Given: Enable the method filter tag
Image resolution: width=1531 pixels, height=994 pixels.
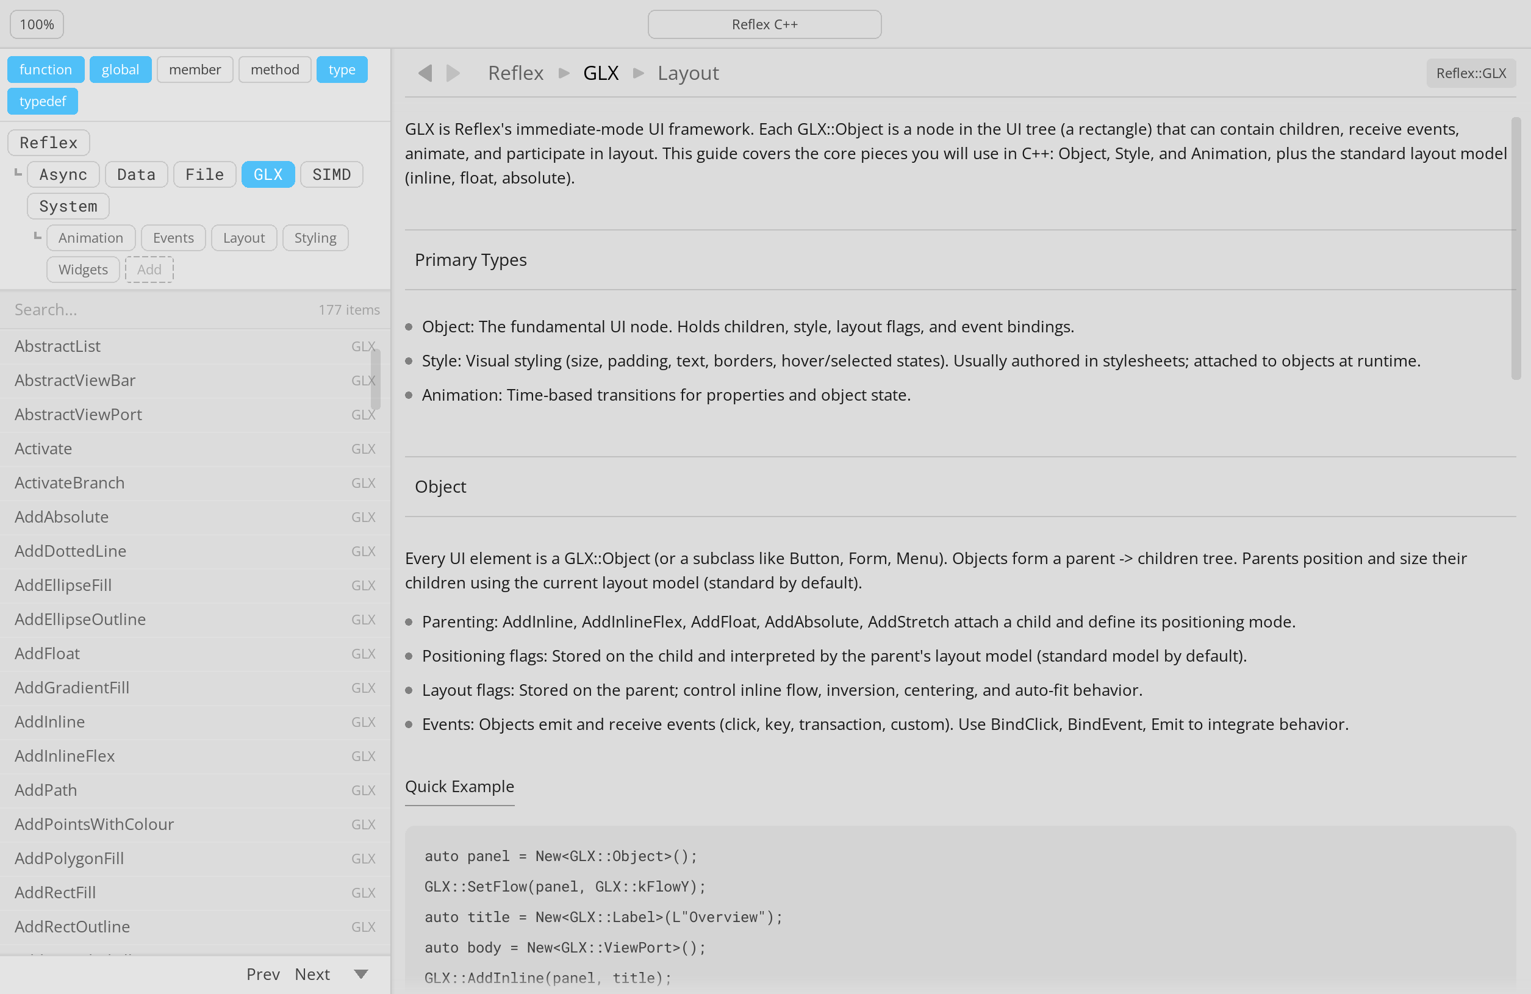Looking at the screenshot, I should pyautogui.click(x=274, y=70).
